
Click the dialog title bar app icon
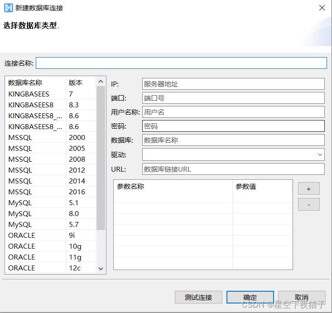point(9,8)
